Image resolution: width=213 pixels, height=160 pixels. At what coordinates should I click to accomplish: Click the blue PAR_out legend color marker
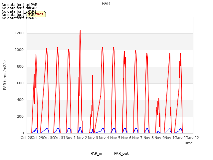coord(109,154)
